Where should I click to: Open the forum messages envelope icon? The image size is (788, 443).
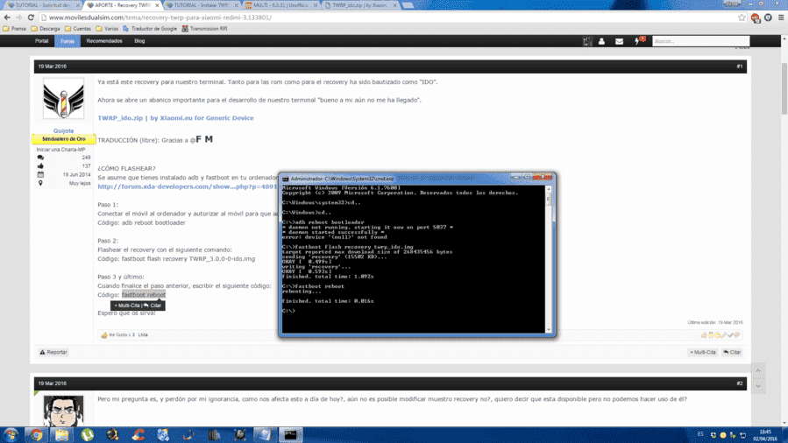coord(619,41)
